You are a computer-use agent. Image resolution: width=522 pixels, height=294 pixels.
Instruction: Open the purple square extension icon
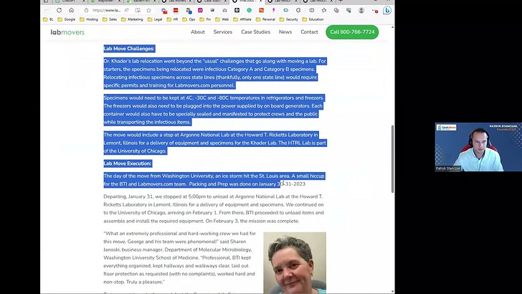200,10
